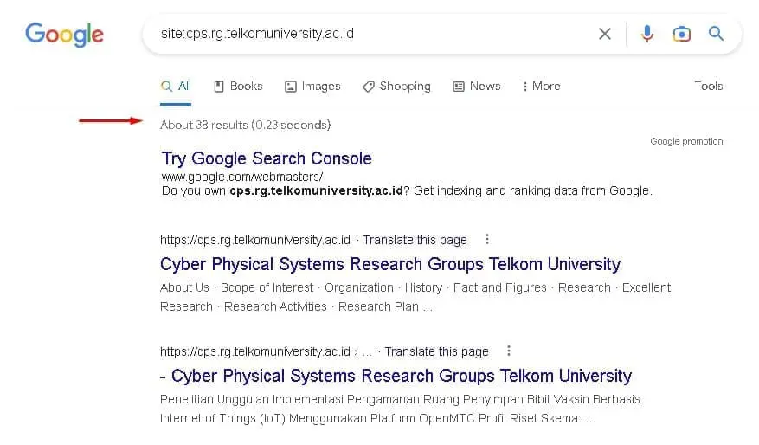Clear the search query with X icon

pos(605,34)
